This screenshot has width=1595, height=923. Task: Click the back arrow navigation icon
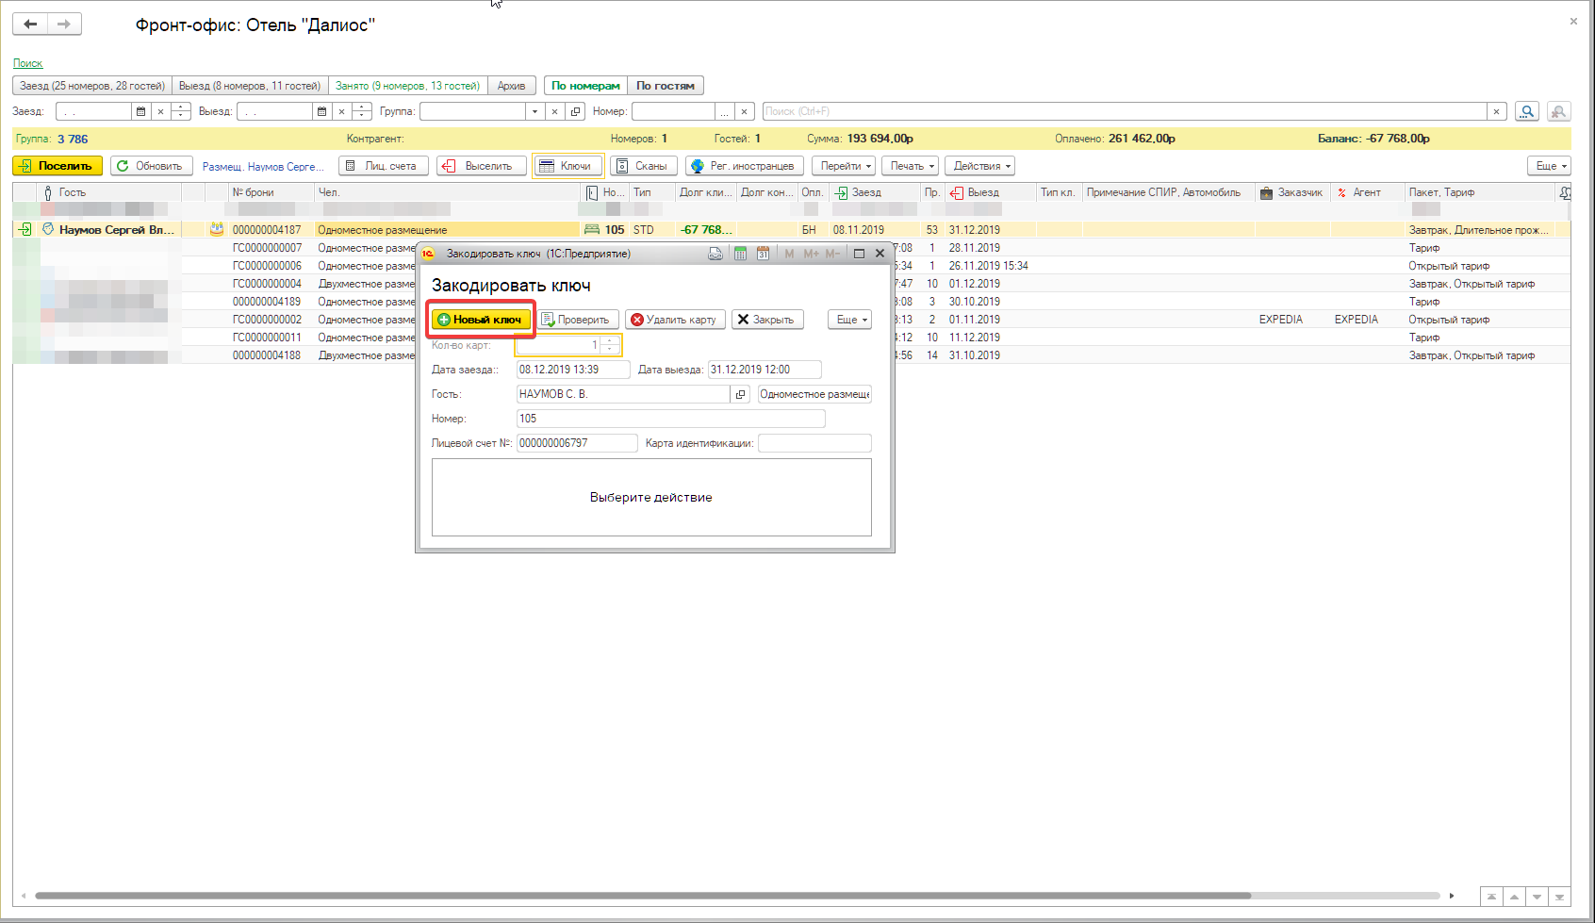(x=30, y=24)
